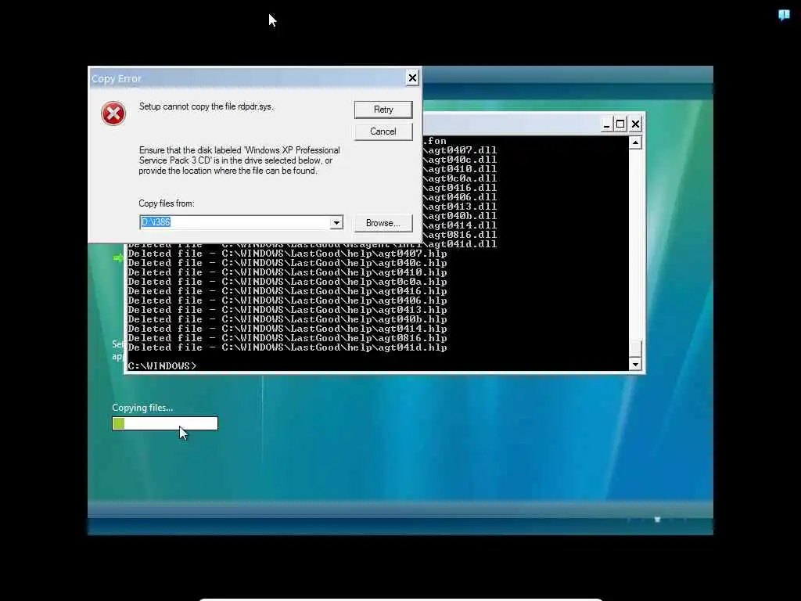Maximize the command prompt window
The height and width of the screenshot is (601, 801).
click(620, 124)
